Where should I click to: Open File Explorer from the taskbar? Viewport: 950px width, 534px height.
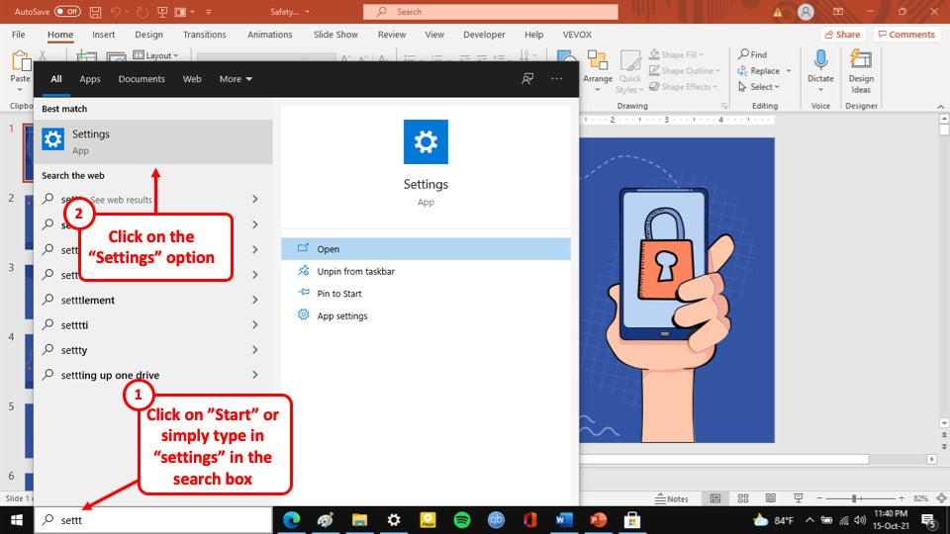point(359,520)
